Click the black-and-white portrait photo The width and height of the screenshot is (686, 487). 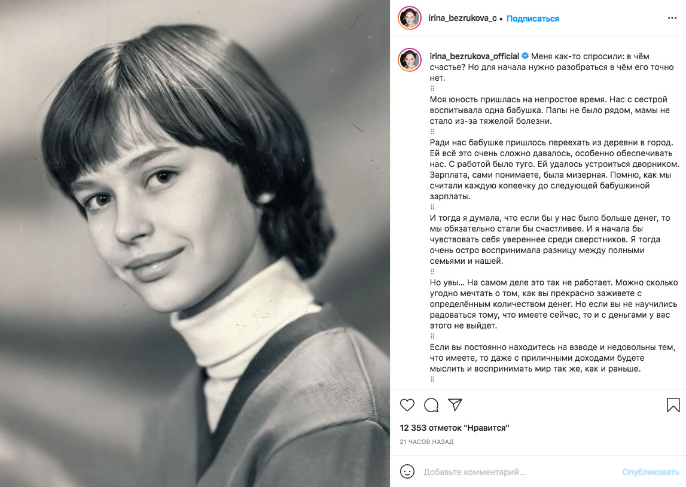click(195, 244)
